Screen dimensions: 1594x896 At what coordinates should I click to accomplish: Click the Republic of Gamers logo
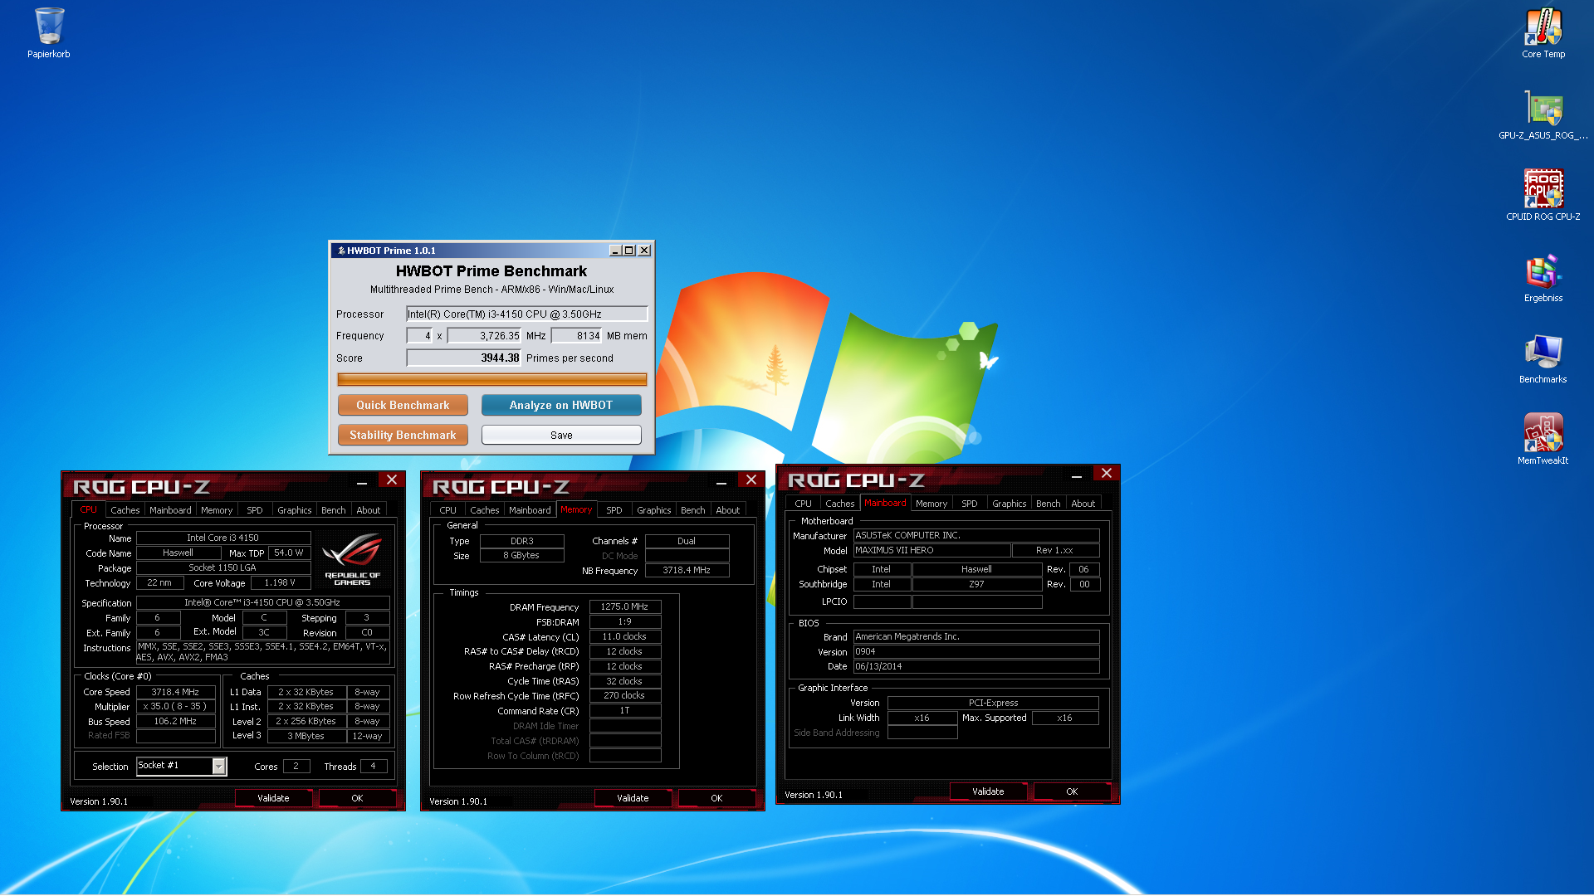point(353,560)
